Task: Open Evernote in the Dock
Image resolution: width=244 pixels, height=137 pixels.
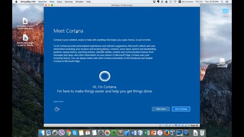Action: click(114, 133)
